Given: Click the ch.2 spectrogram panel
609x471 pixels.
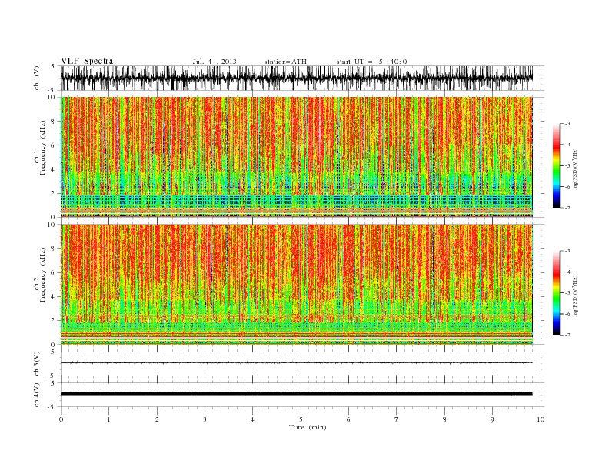Looking at the screenshot, I should click(x=296, y=285).
